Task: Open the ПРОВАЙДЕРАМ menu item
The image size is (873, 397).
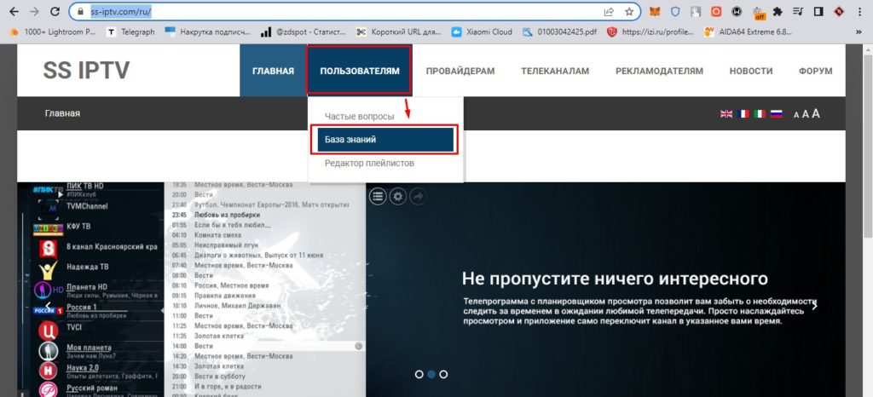Action: pos(460,72)
